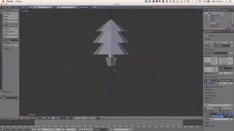The image size is (234, 131).
Task: Jump to the first frame playback icon
Action: (x=80, y=130)
